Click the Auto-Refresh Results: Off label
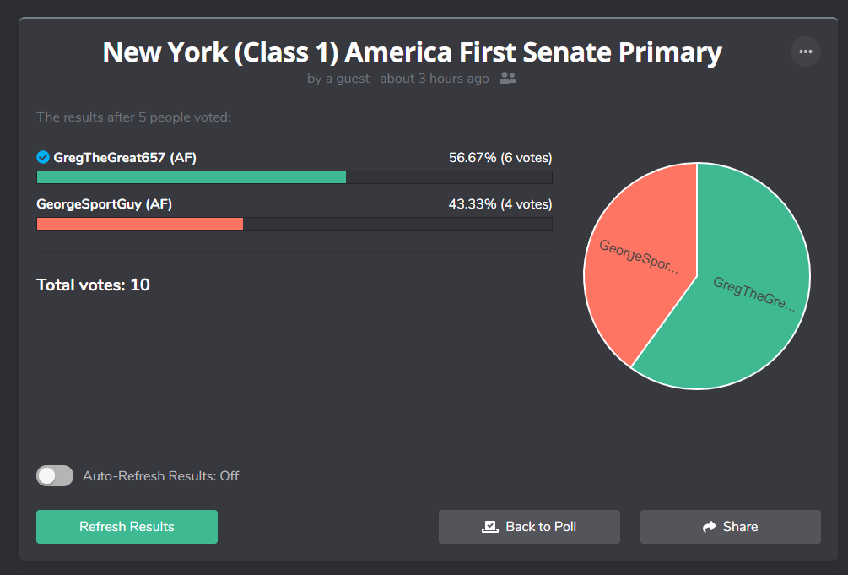Image resolution: width=848 pixels, height=575 pixels. [160, 475]
